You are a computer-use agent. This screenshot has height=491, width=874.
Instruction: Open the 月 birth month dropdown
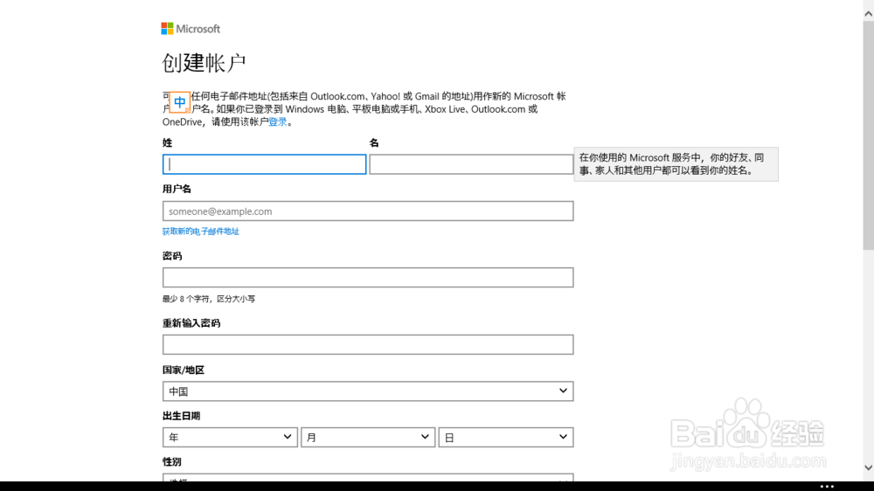click(368, 438)
